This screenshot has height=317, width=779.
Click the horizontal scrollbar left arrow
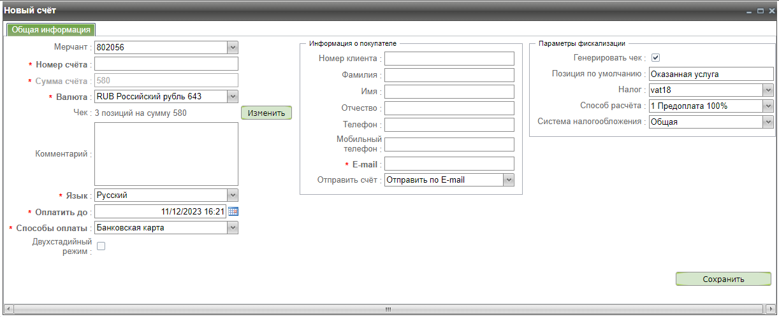[x=8, y=309]
